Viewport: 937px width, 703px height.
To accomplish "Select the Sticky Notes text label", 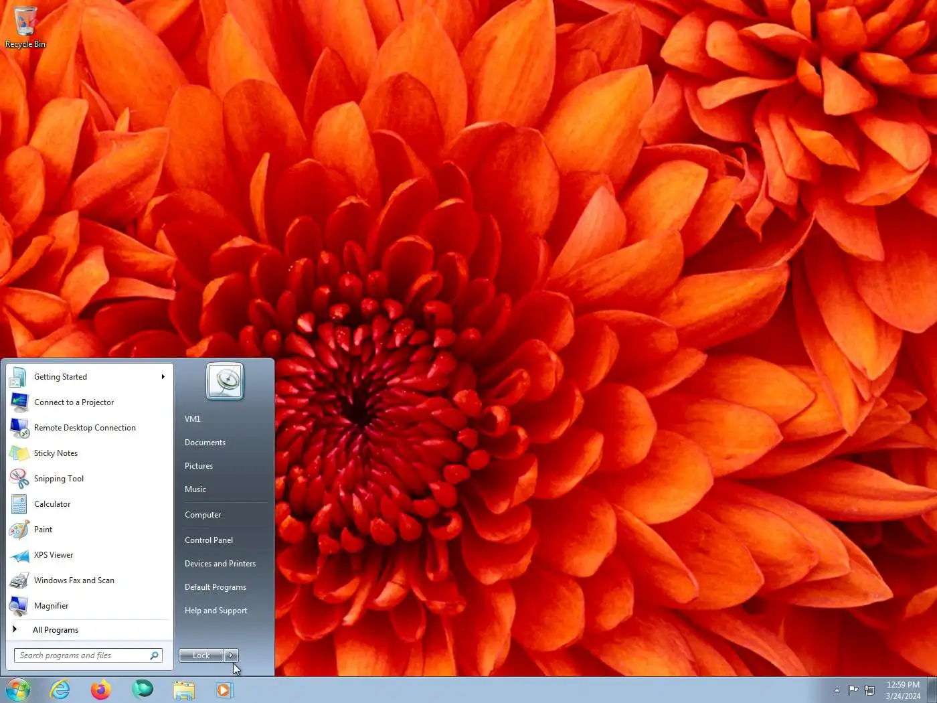I will click(x=56, y=453).
